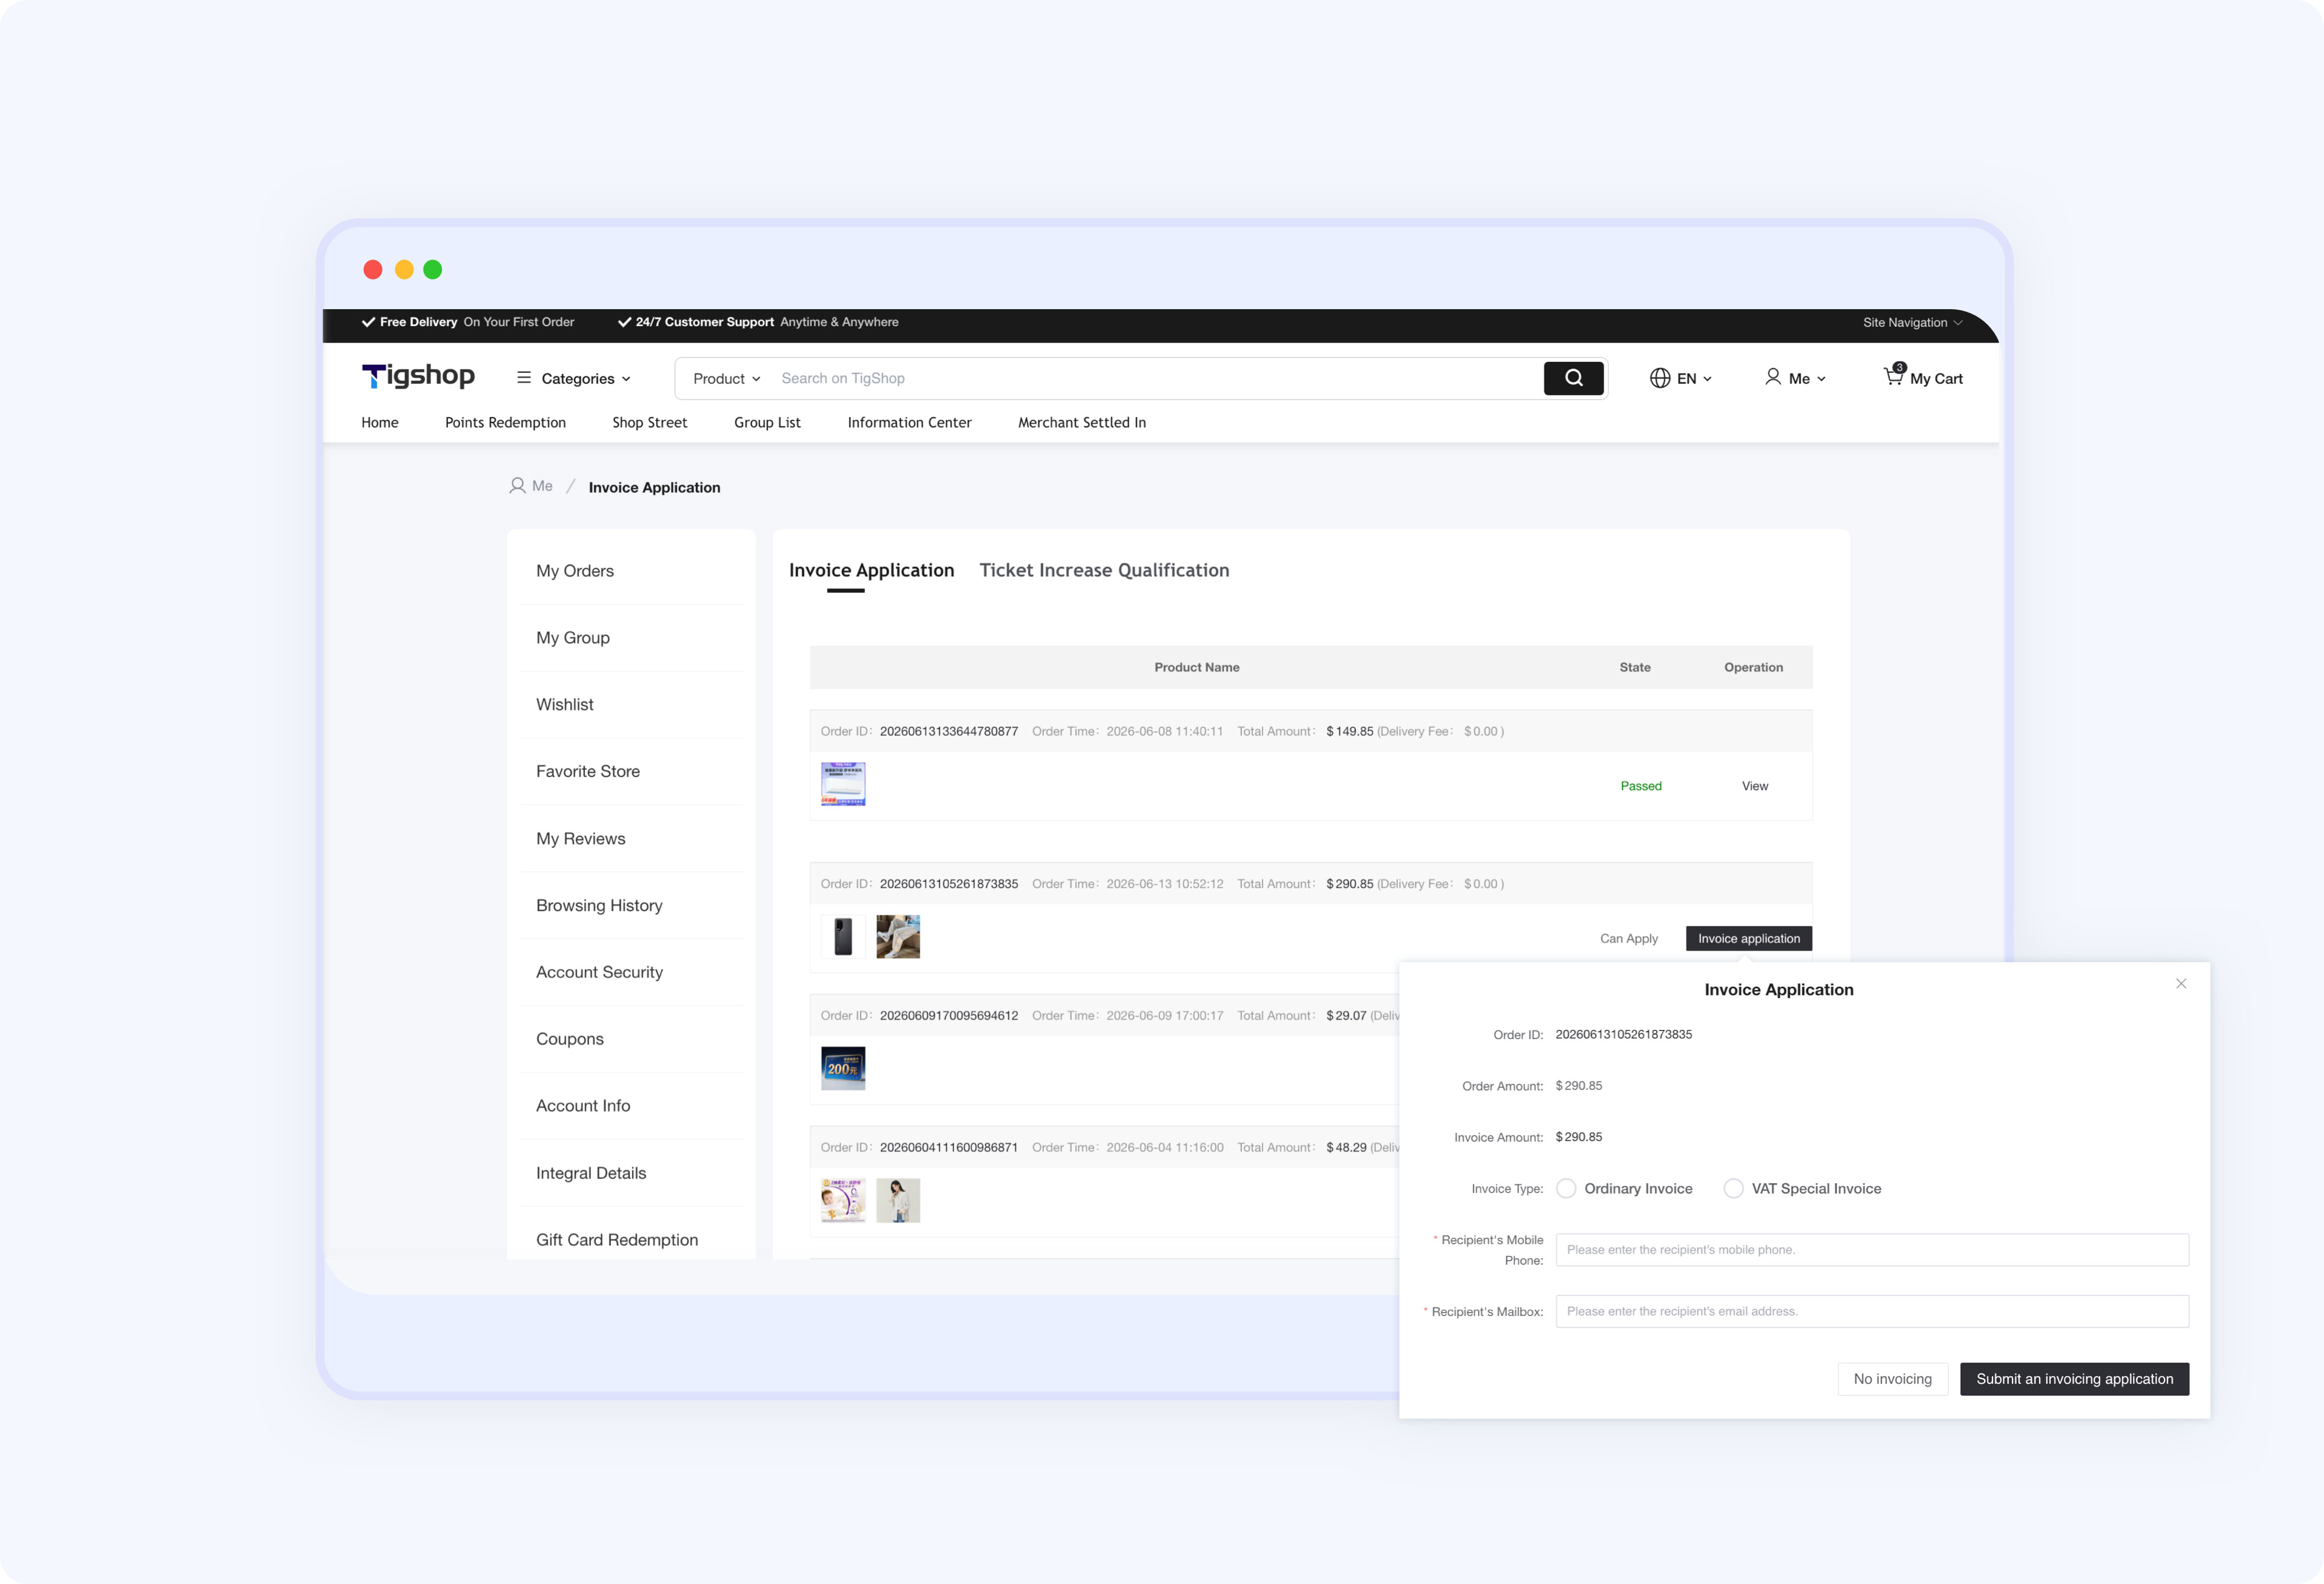Click the user profile icon beside Me
The image size is (2324, 1584).
[x=1773, y=377]
